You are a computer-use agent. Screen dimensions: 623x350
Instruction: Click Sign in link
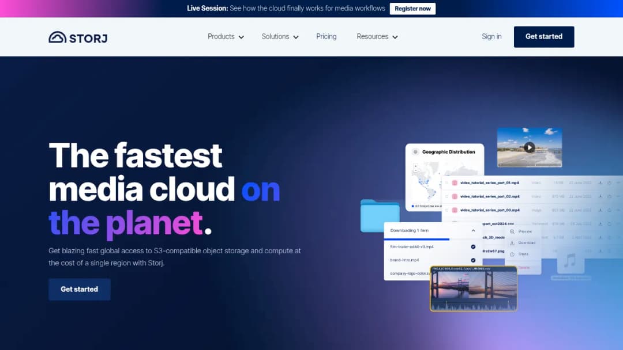[x=491, y=36]
